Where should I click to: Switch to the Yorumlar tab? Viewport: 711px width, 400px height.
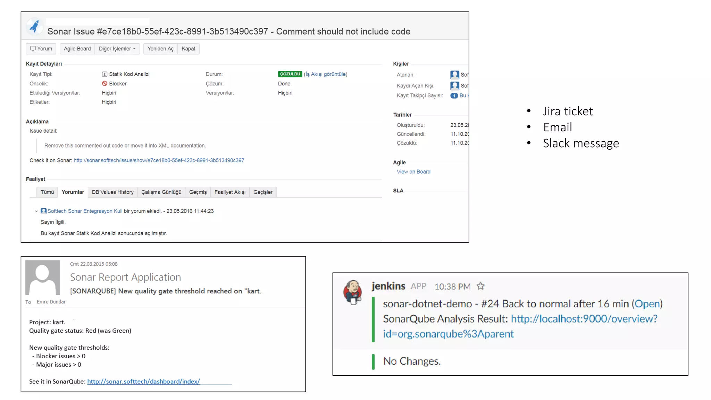pyautogui.click(x=73, y=192)
